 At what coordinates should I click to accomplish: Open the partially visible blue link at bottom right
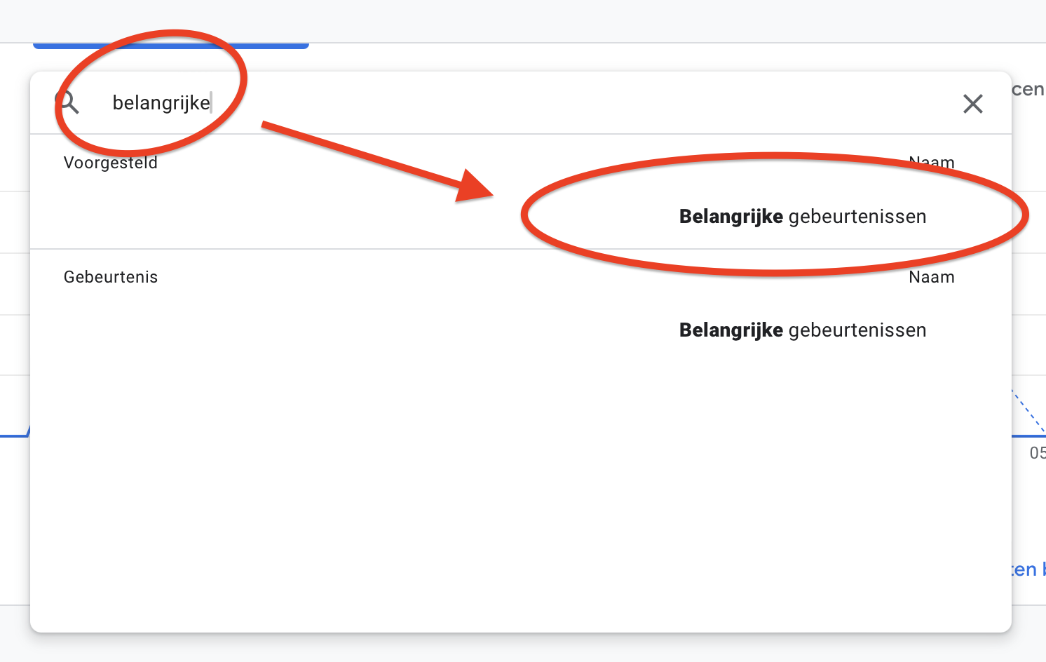click(x=1028, y=569)
